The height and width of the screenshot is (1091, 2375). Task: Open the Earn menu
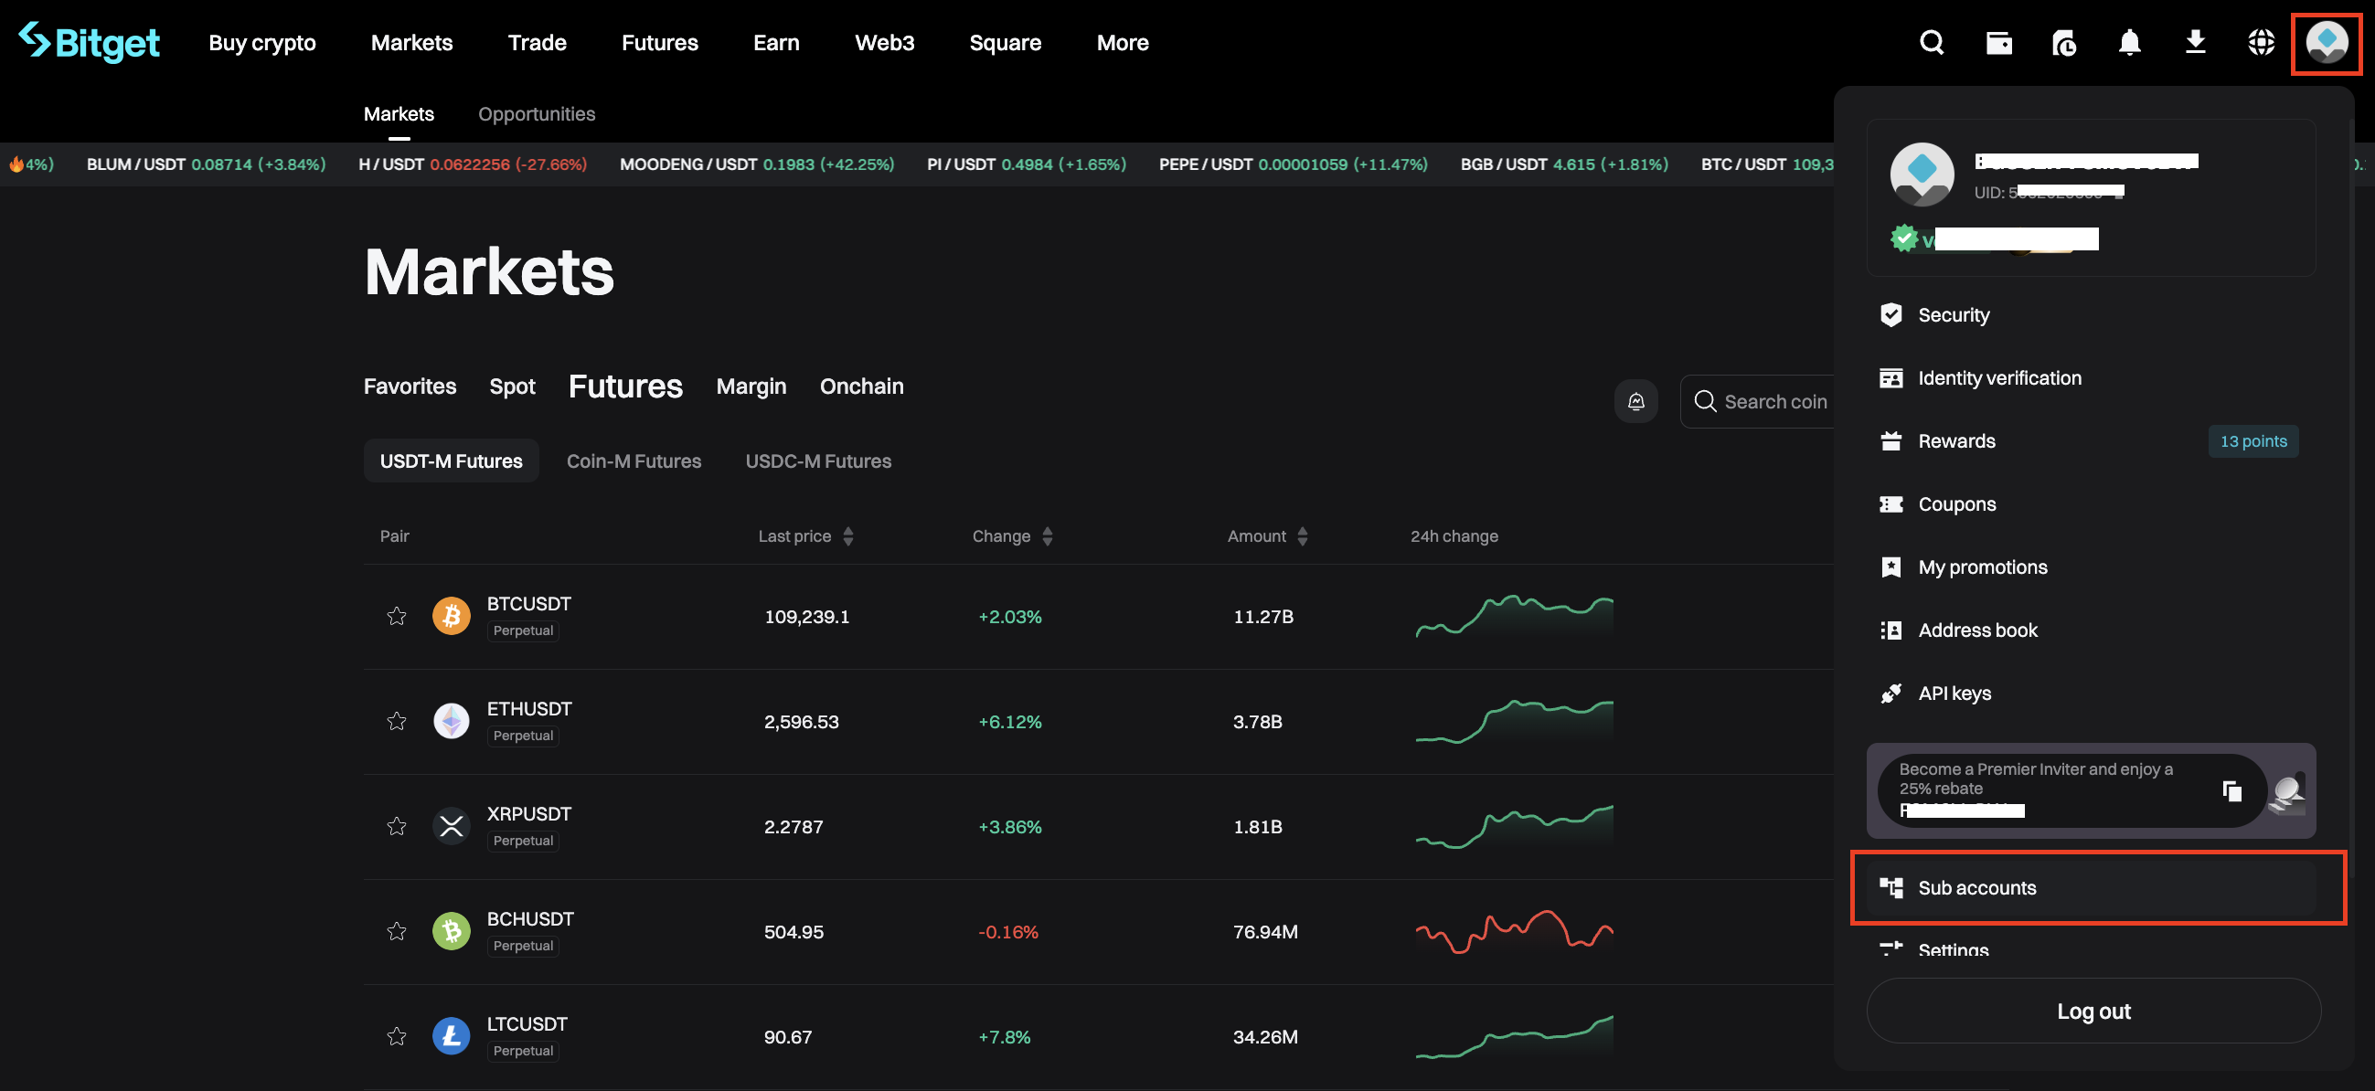[775, 42]
